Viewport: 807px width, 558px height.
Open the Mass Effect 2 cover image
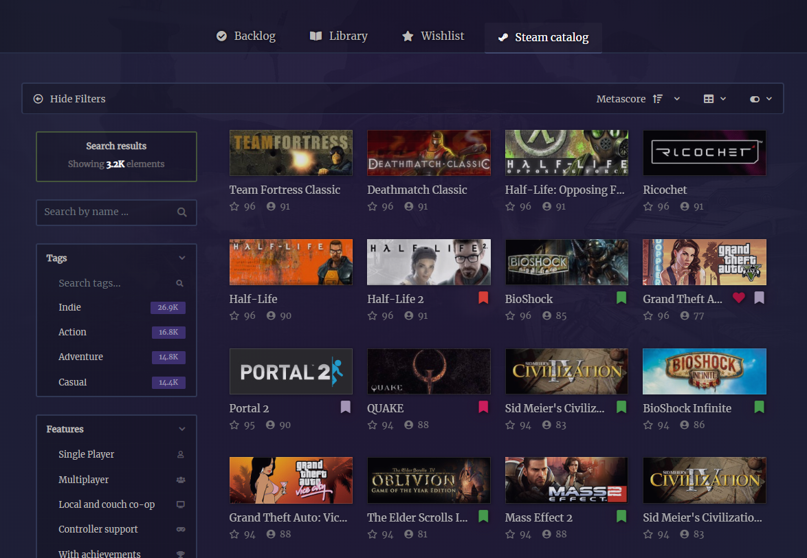tap(566, 480)
